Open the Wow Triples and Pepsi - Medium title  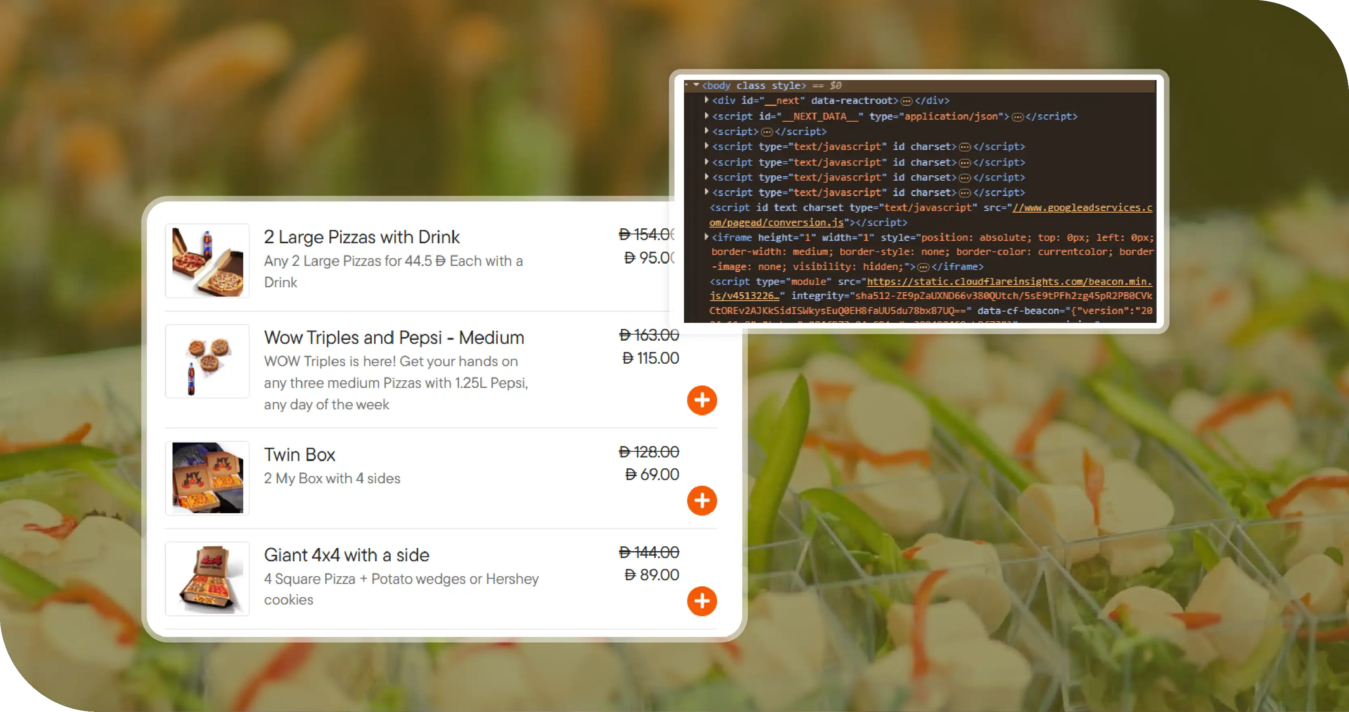tap(394, 337)
